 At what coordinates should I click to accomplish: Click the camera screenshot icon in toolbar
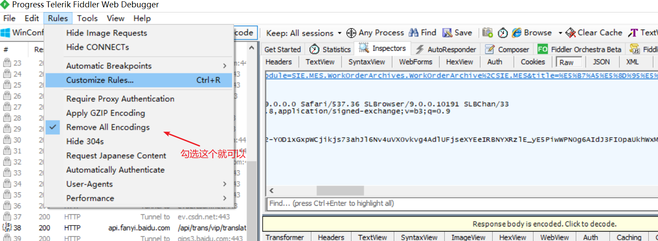pos(488,33)
